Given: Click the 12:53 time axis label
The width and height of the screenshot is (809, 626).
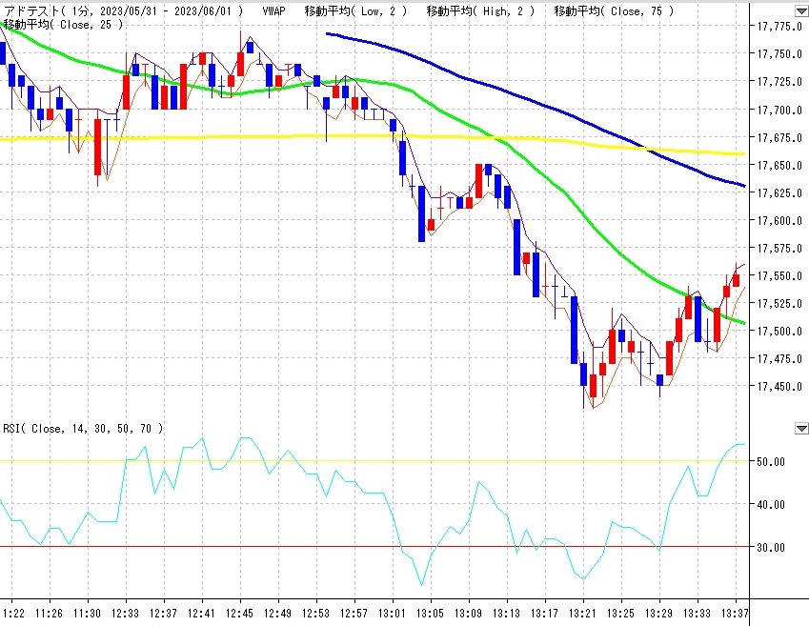Looking at the screenshot, I should (316, 612).
